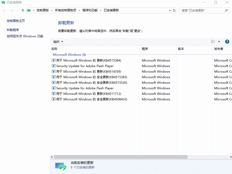Click horizontal scrollbar right arrow
The image size is (232, 174).
click(231, 157)
